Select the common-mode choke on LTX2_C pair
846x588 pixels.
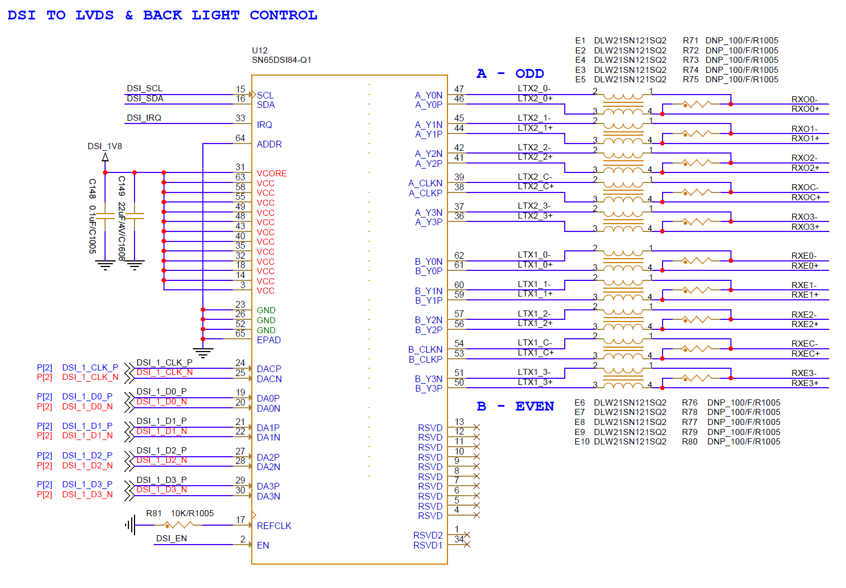[623, 192]
